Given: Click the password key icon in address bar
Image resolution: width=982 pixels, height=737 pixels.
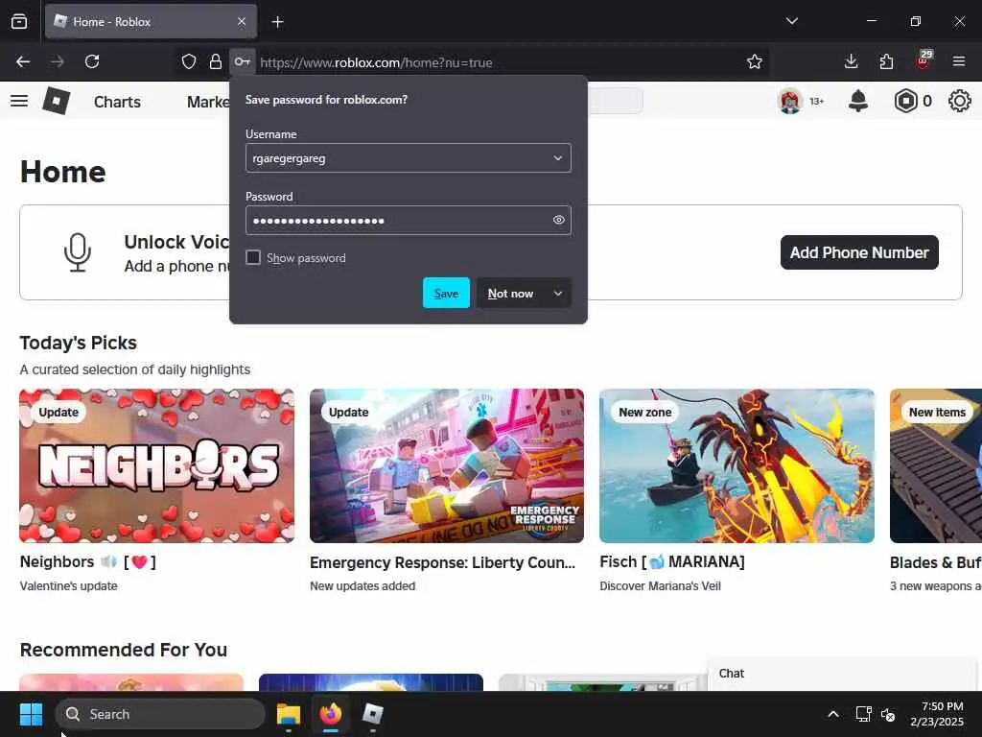Looking at the screenshot, I should 243,61.
